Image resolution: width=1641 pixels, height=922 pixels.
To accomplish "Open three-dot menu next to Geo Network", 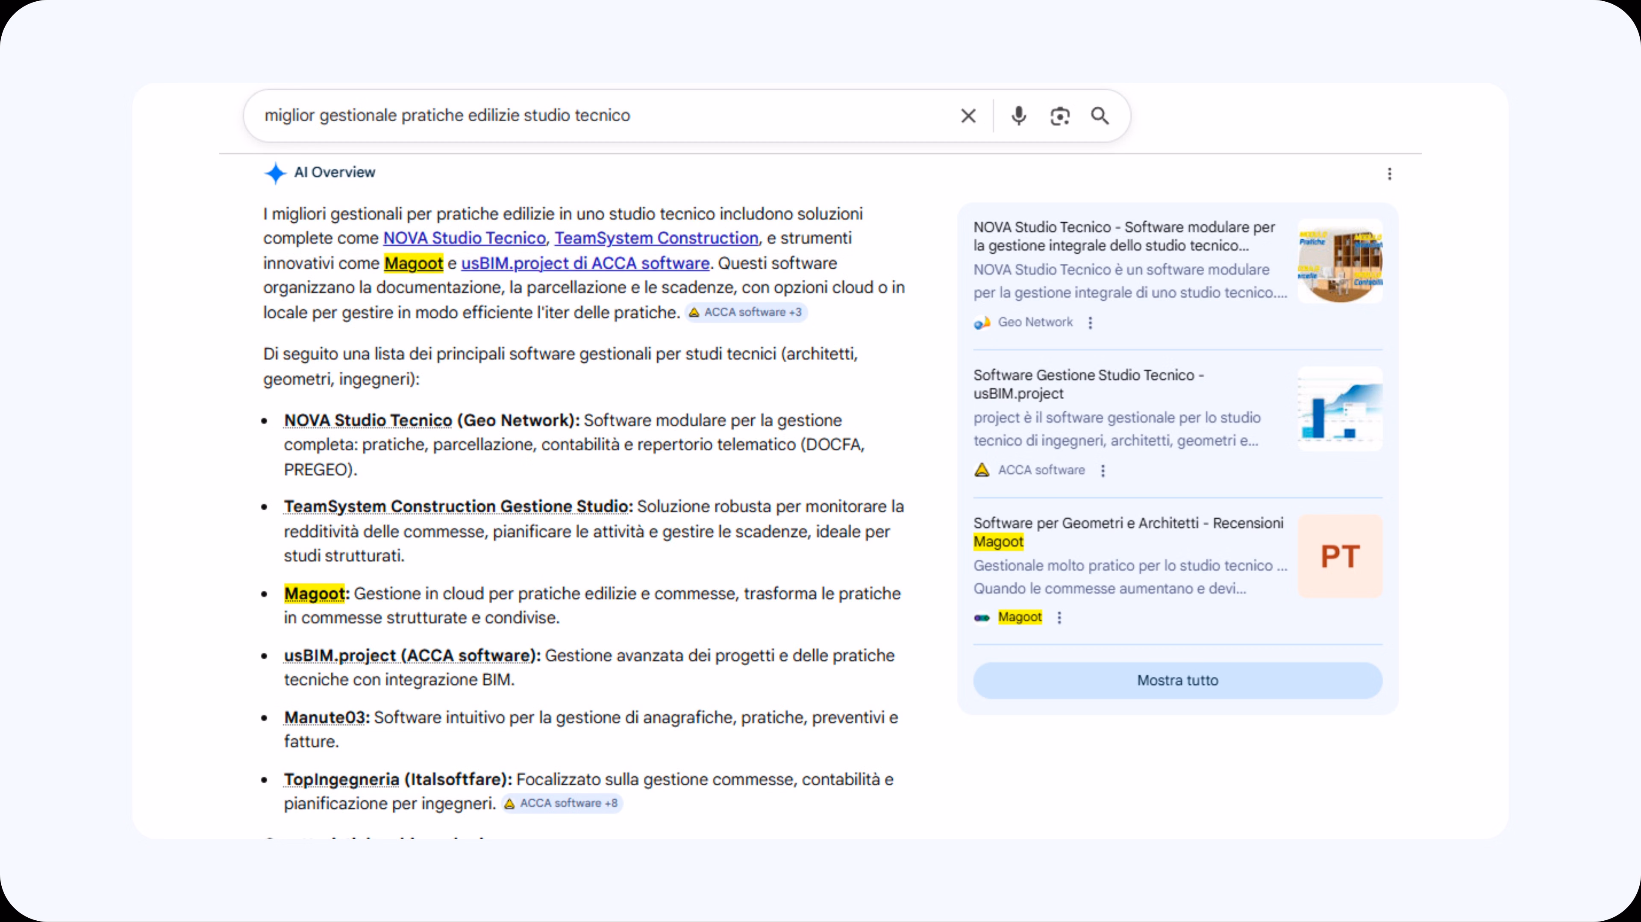I will (1091, 323).
